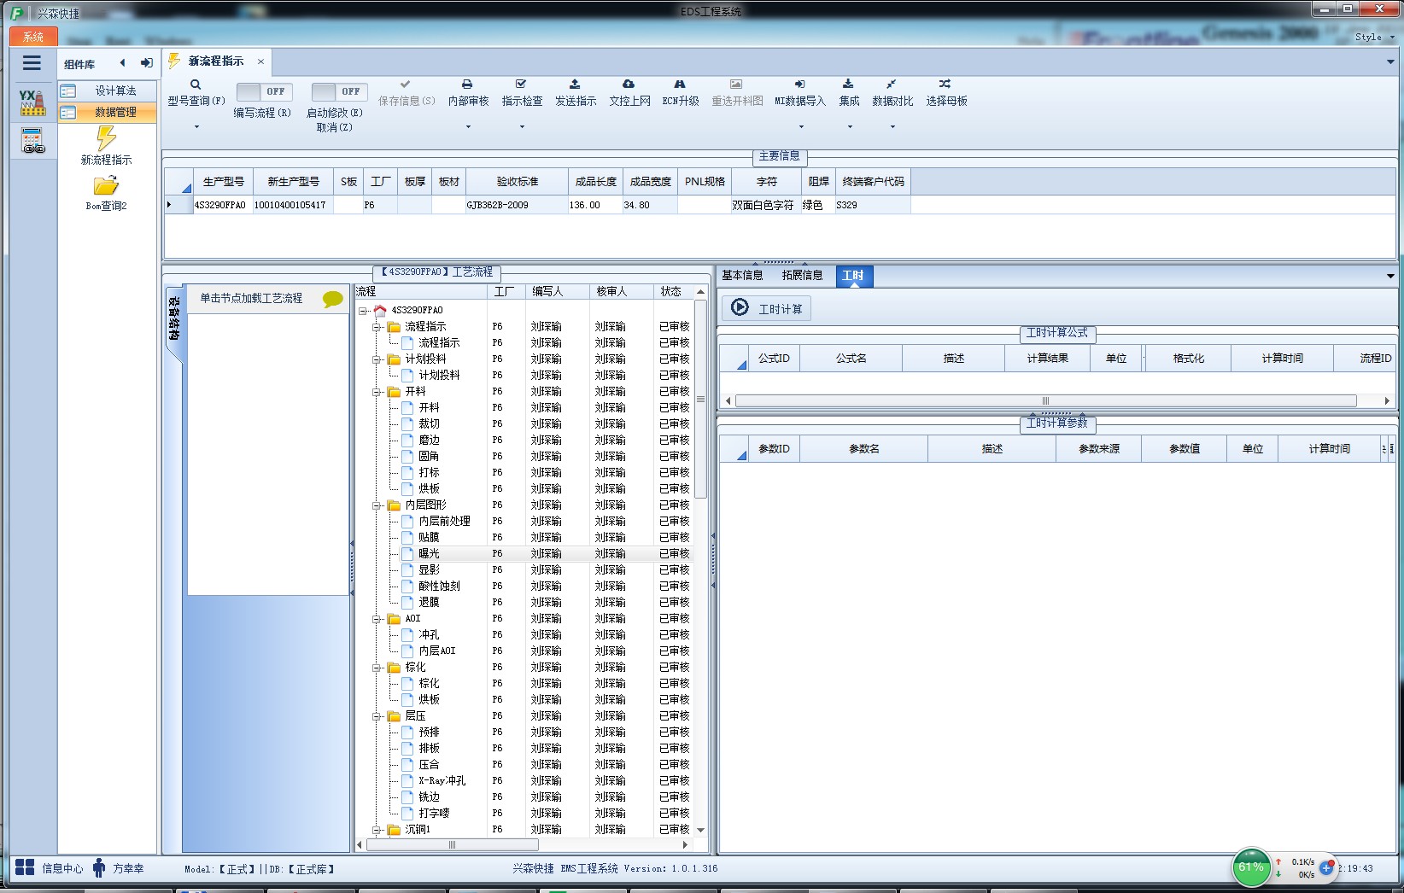Open dropdown under 数据对比
1404x893 pixels.
892,127
